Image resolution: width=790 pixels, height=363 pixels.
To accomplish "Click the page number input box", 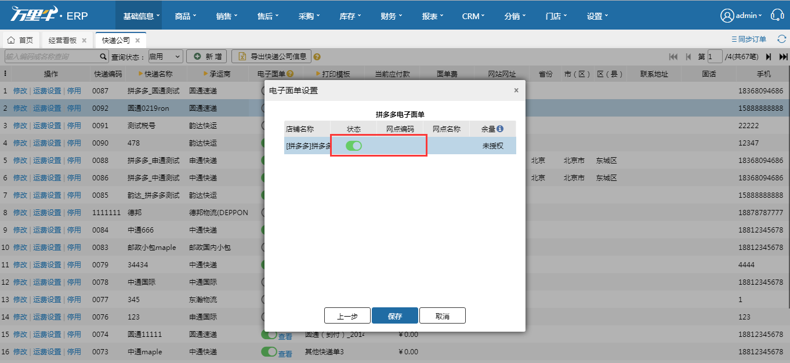I will point(715,57).
